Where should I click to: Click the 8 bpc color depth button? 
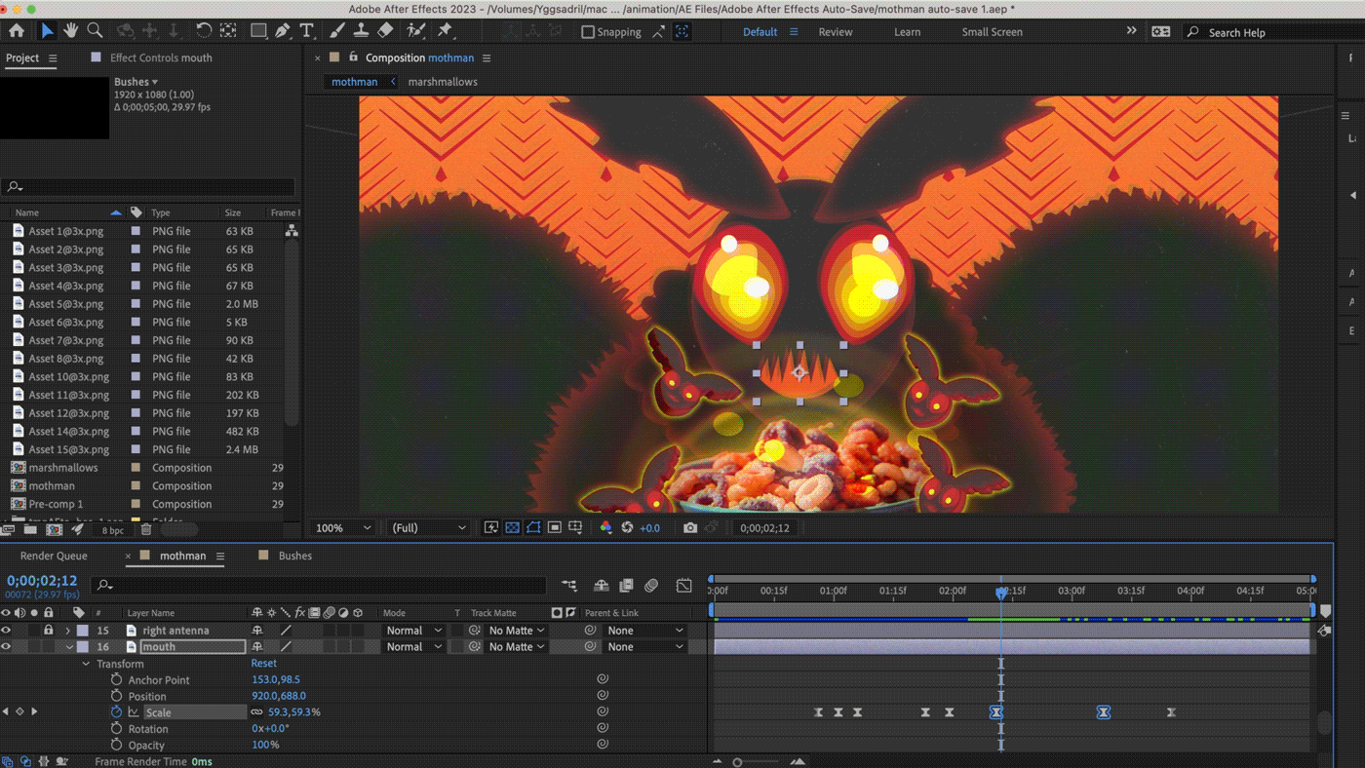(113, 530)
